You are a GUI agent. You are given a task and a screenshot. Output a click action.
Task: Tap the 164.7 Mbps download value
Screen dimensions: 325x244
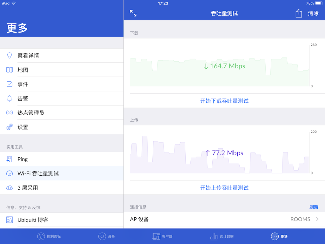click(x=224, y=66)
